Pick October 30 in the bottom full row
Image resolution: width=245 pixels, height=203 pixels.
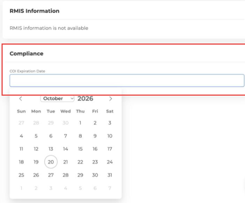pos(95,175)
